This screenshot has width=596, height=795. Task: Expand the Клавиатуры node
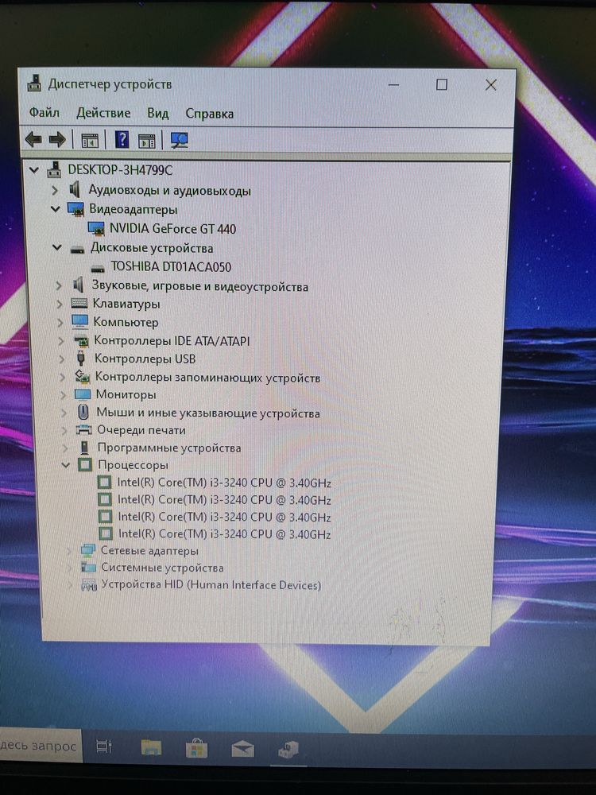60,304
